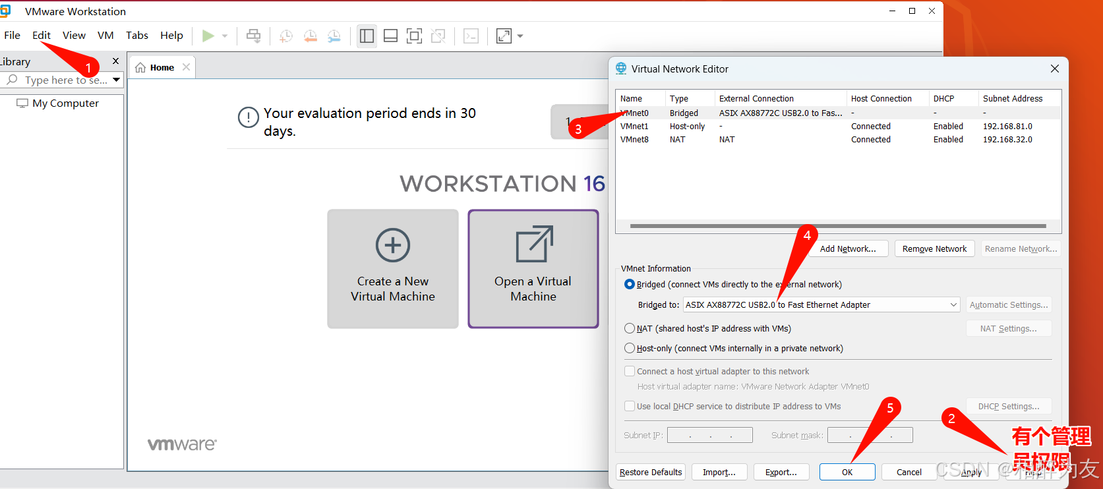This screenshot has height=489, width=1103.
Task: Select the Bridged radio button
Action: tap(630, 284)
